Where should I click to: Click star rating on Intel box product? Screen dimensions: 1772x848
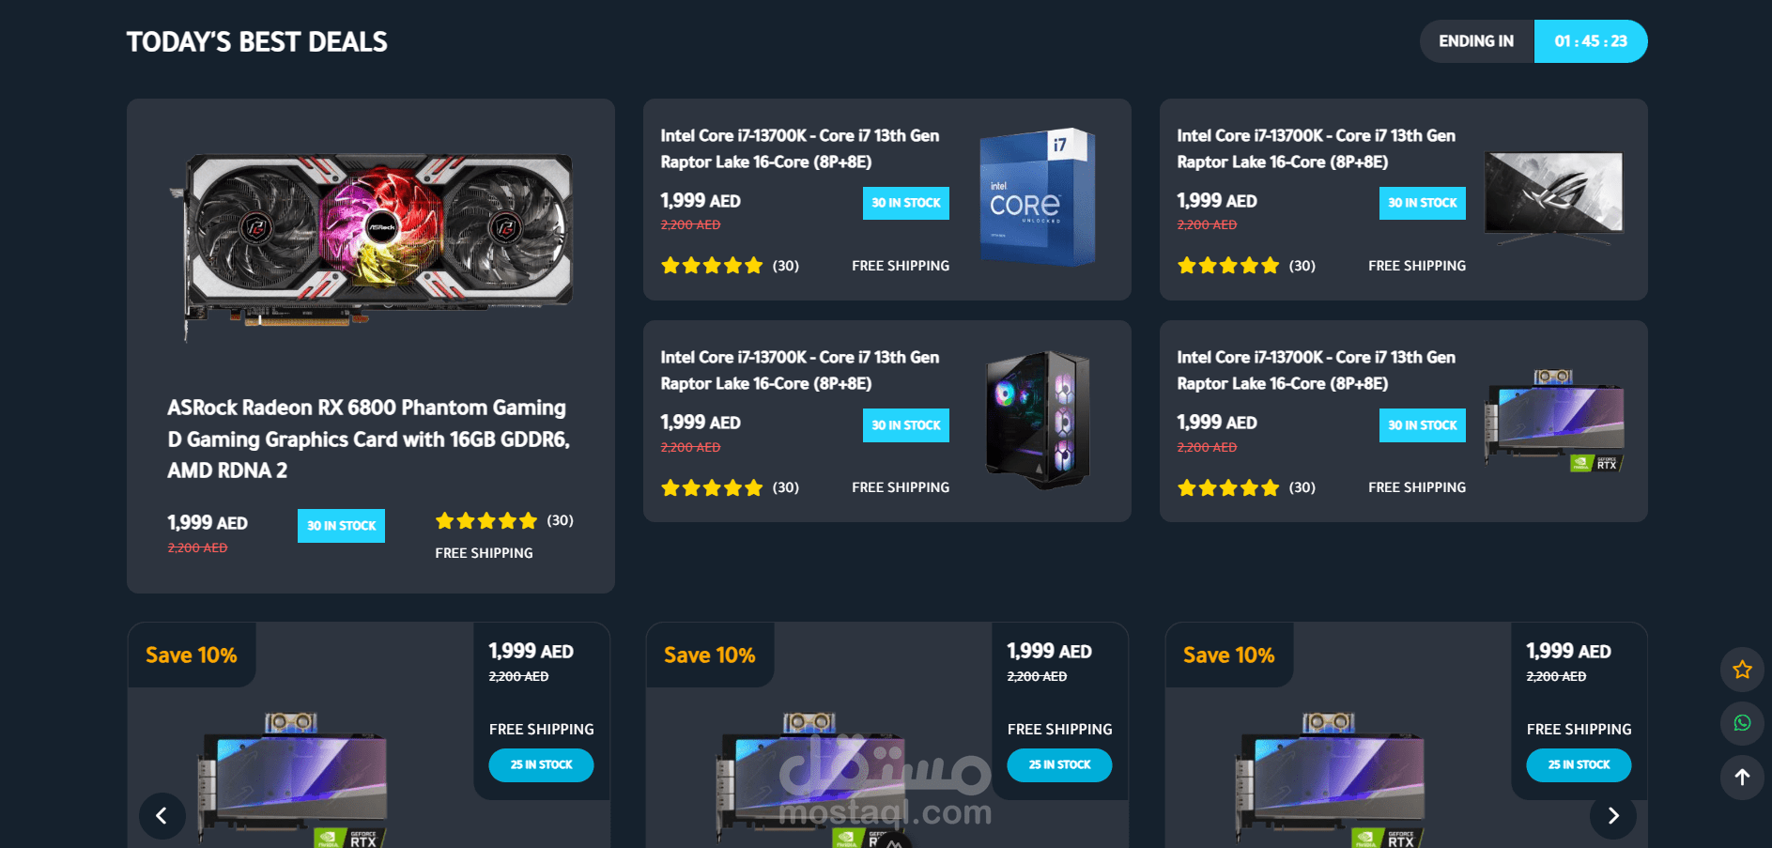[712, 266]
